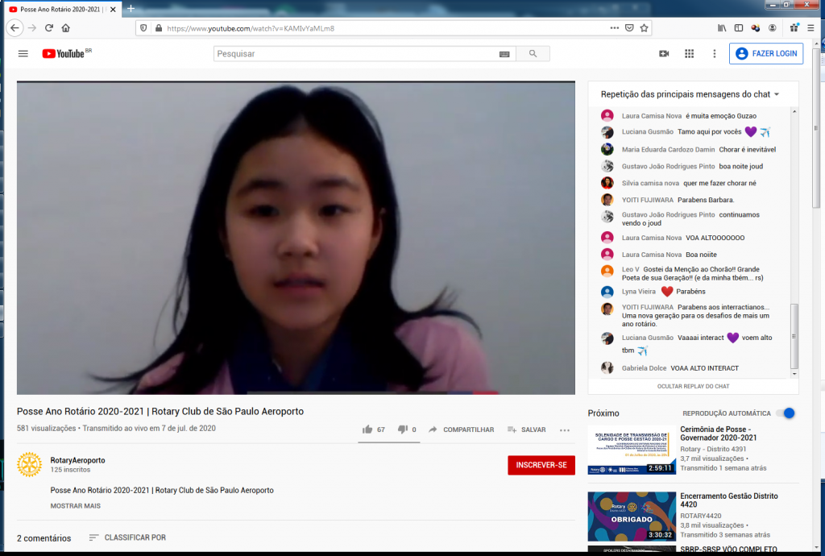Open the on-screen keyboard icon in search
This screenshot has width=825, height=556.
point(504,54)
